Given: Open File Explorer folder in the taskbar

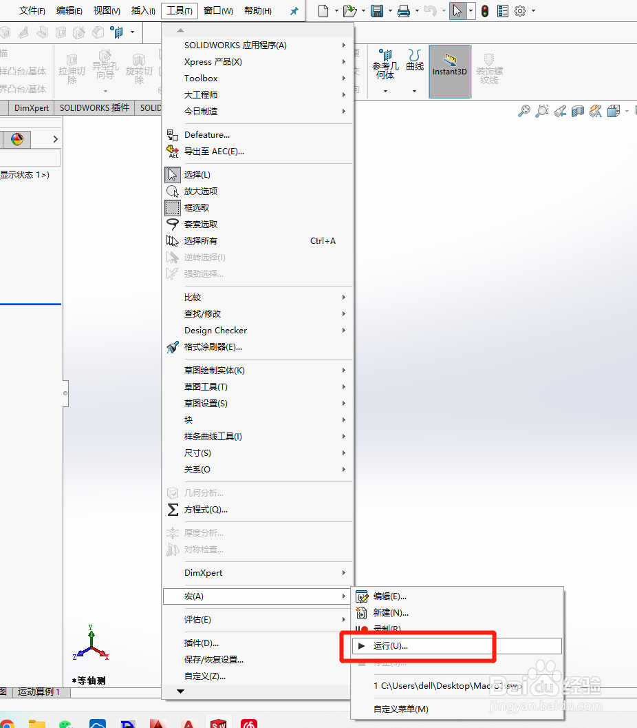Looking at the screenshot, I should [36, 723].
